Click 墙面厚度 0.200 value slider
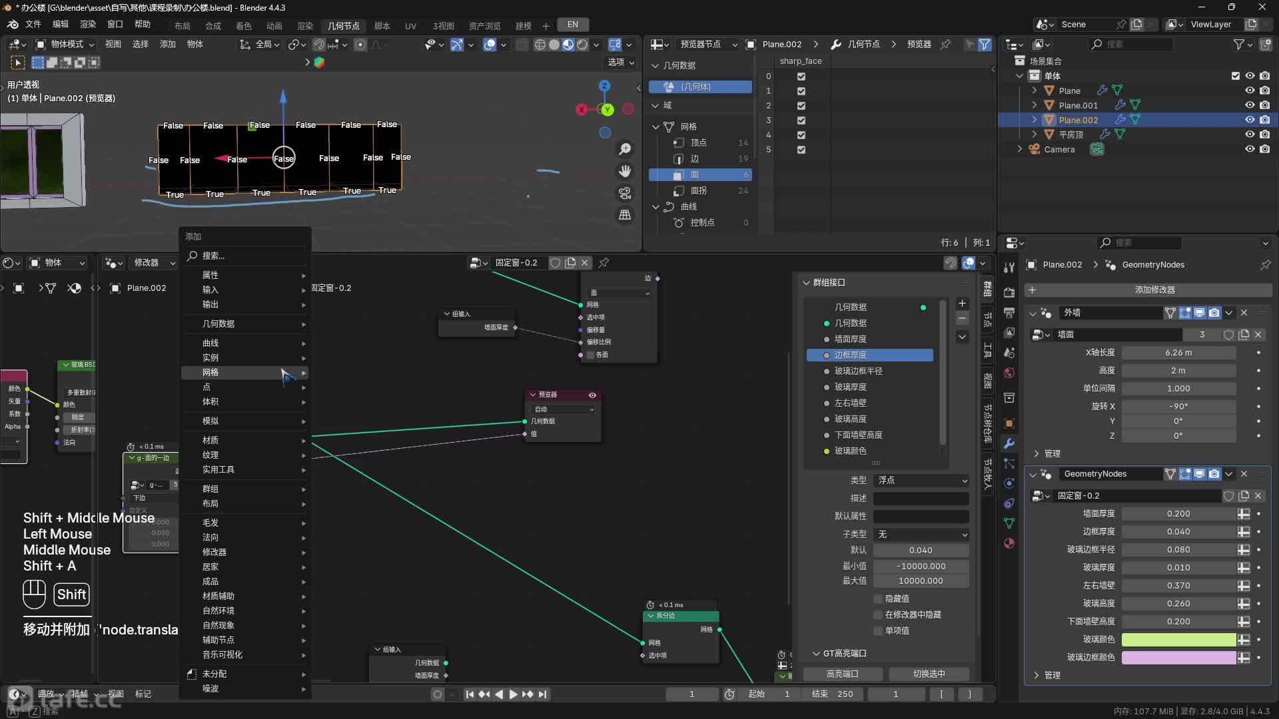1279x719 pixels. click(x=1178, y=514)
